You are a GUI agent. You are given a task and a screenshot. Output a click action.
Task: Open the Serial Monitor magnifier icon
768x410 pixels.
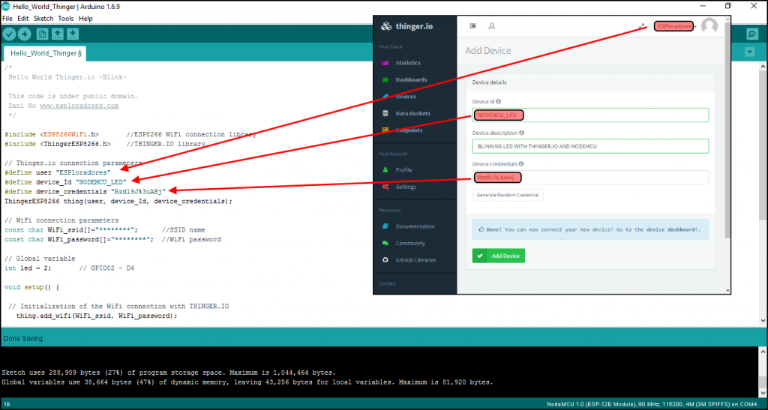[752, 34]
